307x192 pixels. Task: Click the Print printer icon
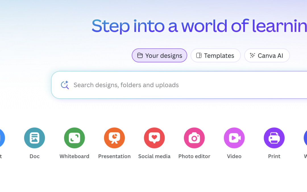(x=274, y=138)
